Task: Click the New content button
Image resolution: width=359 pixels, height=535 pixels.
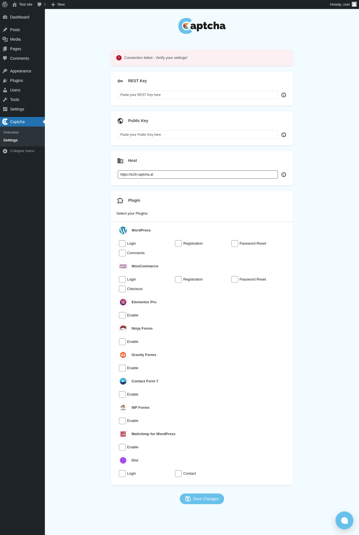Action: [58, 4]
